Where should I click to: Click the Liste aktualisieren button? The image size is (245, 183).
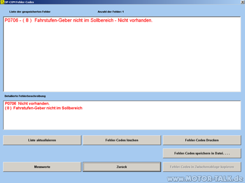[42, 140]
